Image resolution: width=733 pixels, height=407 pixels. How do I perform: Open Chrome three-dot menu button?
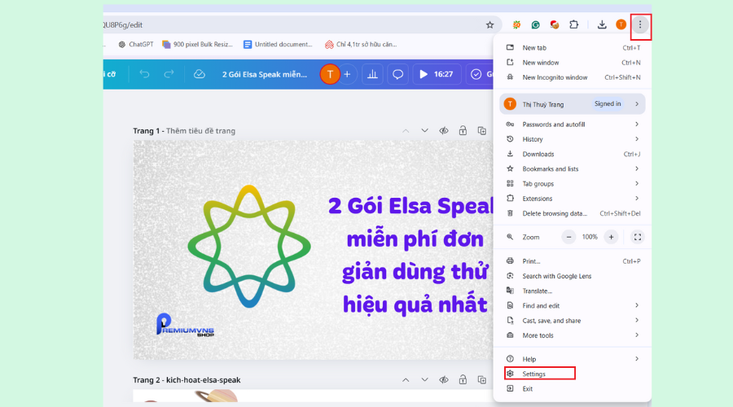click(640, 24)
